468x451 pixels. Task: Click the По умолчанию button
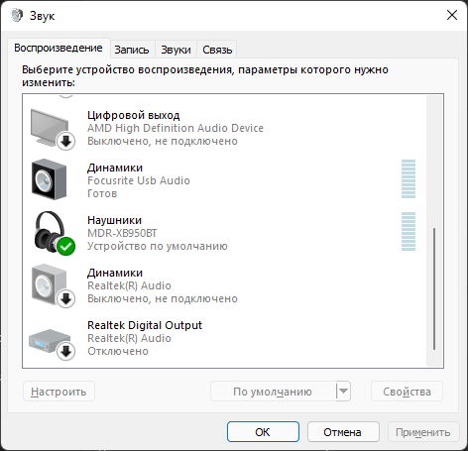click(x=273, y=392)
